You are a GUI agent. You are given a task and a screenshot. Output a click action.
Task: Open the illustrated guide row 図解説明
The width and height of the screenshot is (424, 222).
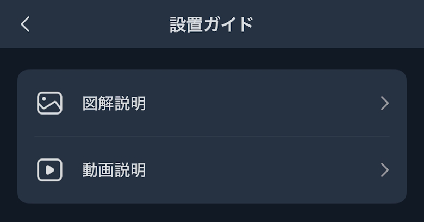(x=212, y=103)
